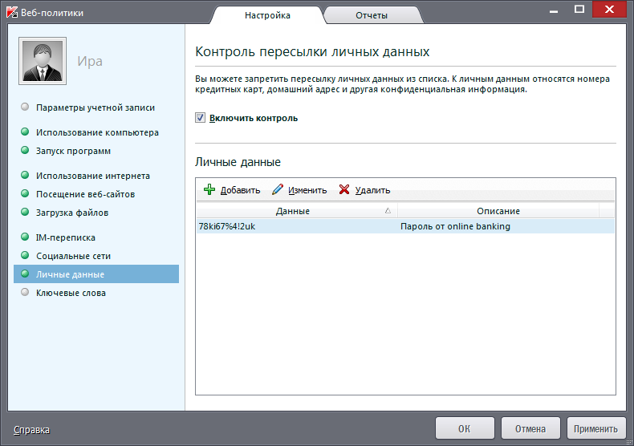
Task: Toggle the Включить контроль checkbox
Action: pyautogui.click(x=201, y=118)
